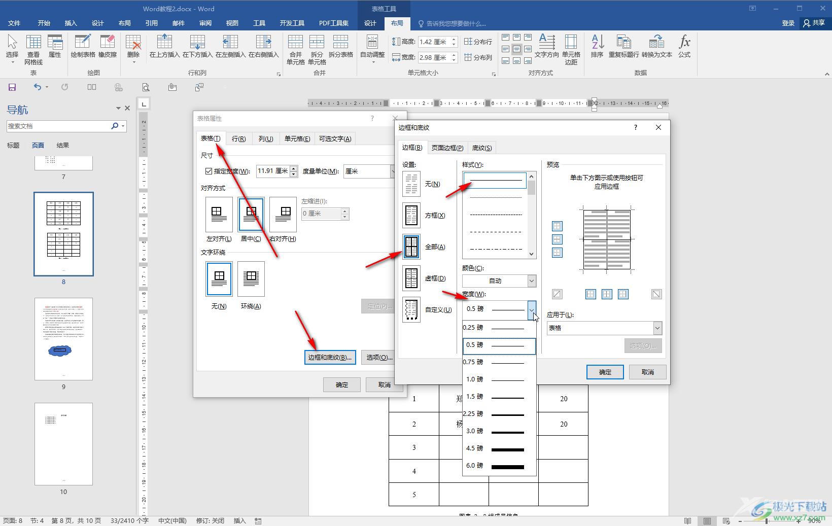Open the 删除 delete table menu

pos(133,49)
